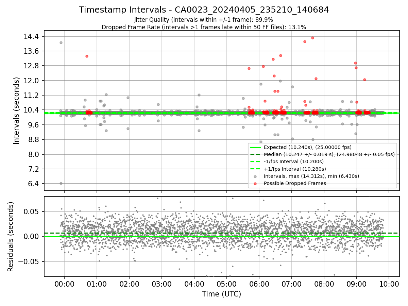Click the y-axis tick label "6.4"
The height and width of the screenshot is (306, 408).
[x=33, y=184]
